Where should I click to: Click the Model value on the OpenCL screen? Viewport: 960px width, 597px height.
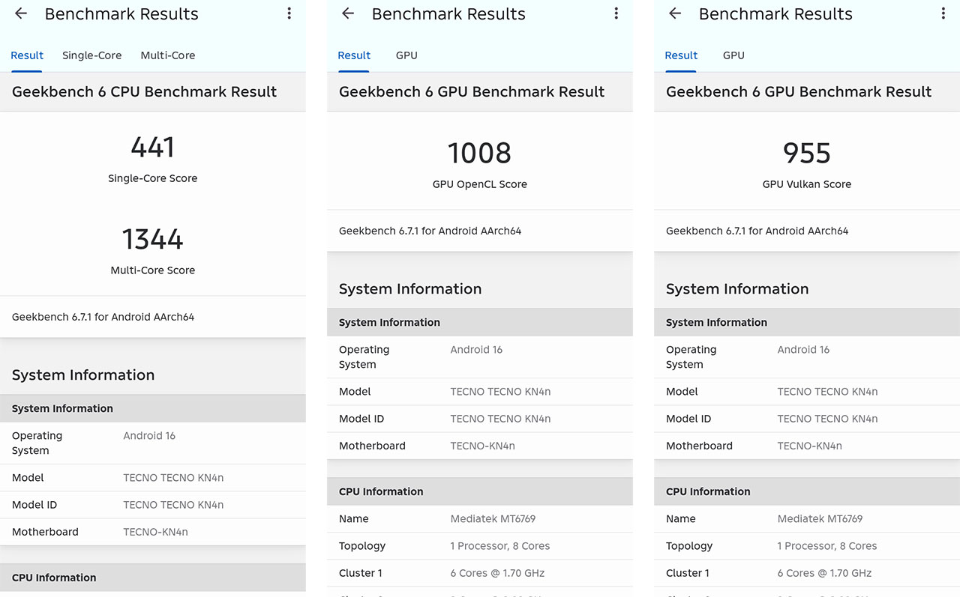(x=500, y=392)
